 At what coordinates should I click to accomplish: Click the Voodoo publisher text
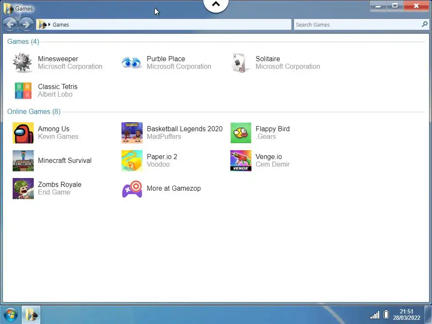pos(158,165)
